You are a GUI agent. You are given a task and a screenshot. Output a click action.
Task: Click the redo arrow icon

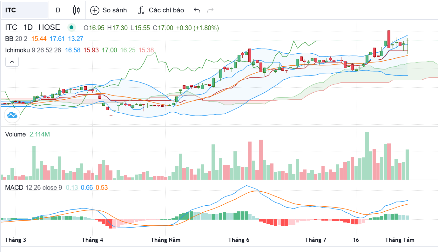tap(210, 10)
